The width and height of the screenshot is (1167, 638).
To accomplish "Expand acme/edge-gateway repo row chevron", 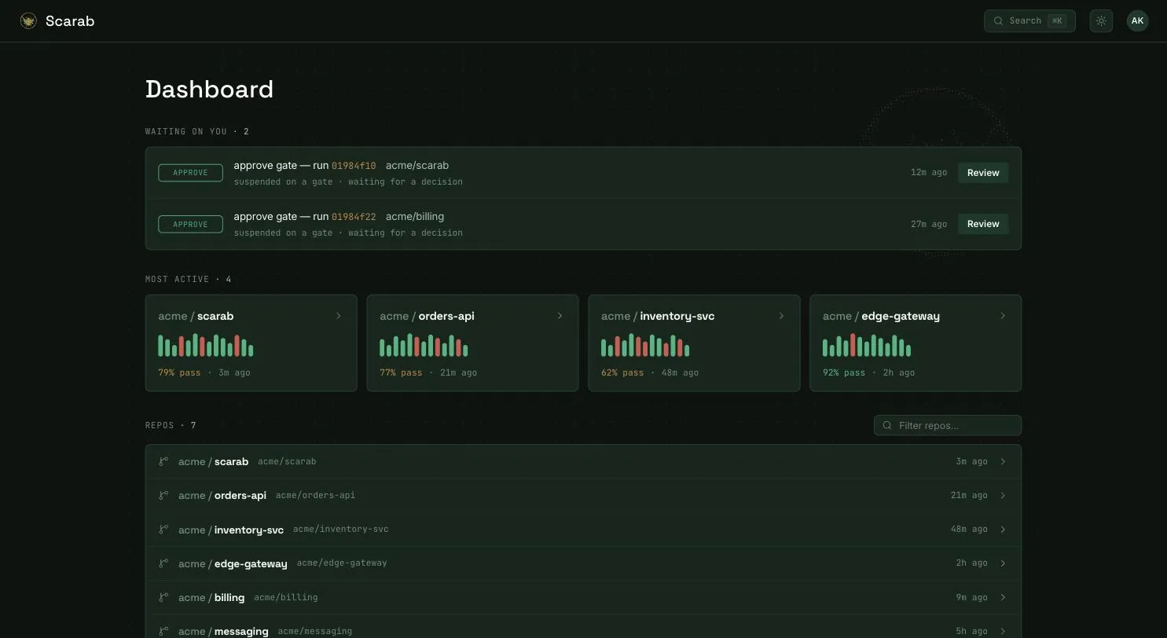I will pyautogui.click(x=1003, y=563).
